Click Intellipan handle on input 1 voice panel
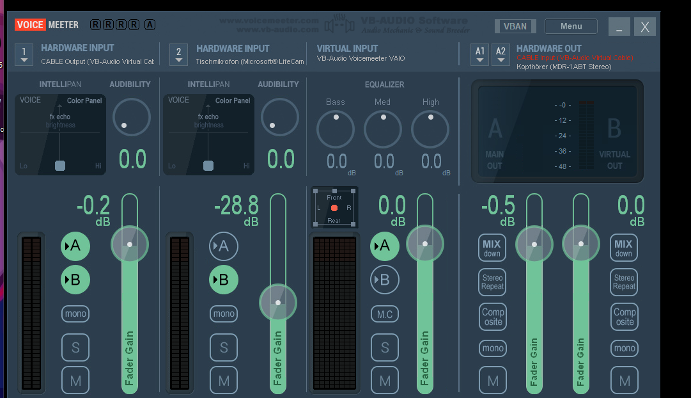Viewport: 691px width, 398px height. [x=60, y=166]
